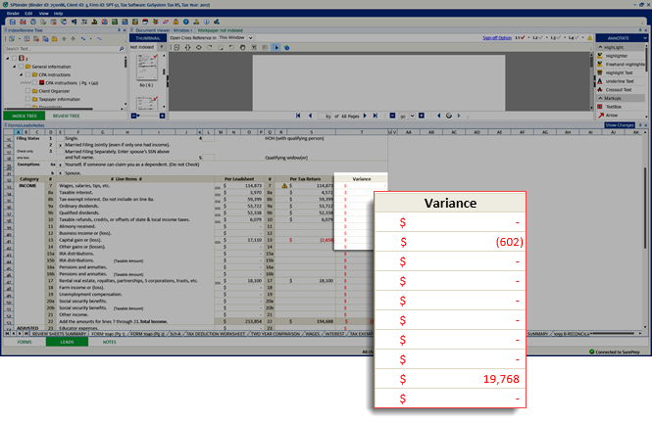Toggle the L4 sign-off checkmark

[577, 38]
